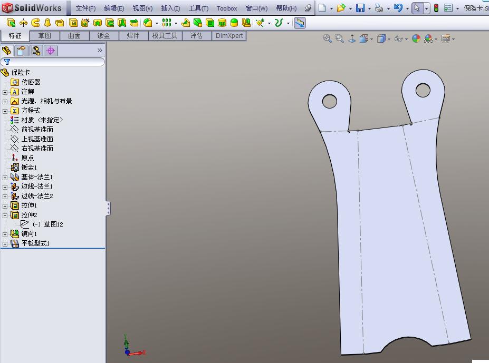Open the Fillet dropdown arrow

(x=157, y=23)
